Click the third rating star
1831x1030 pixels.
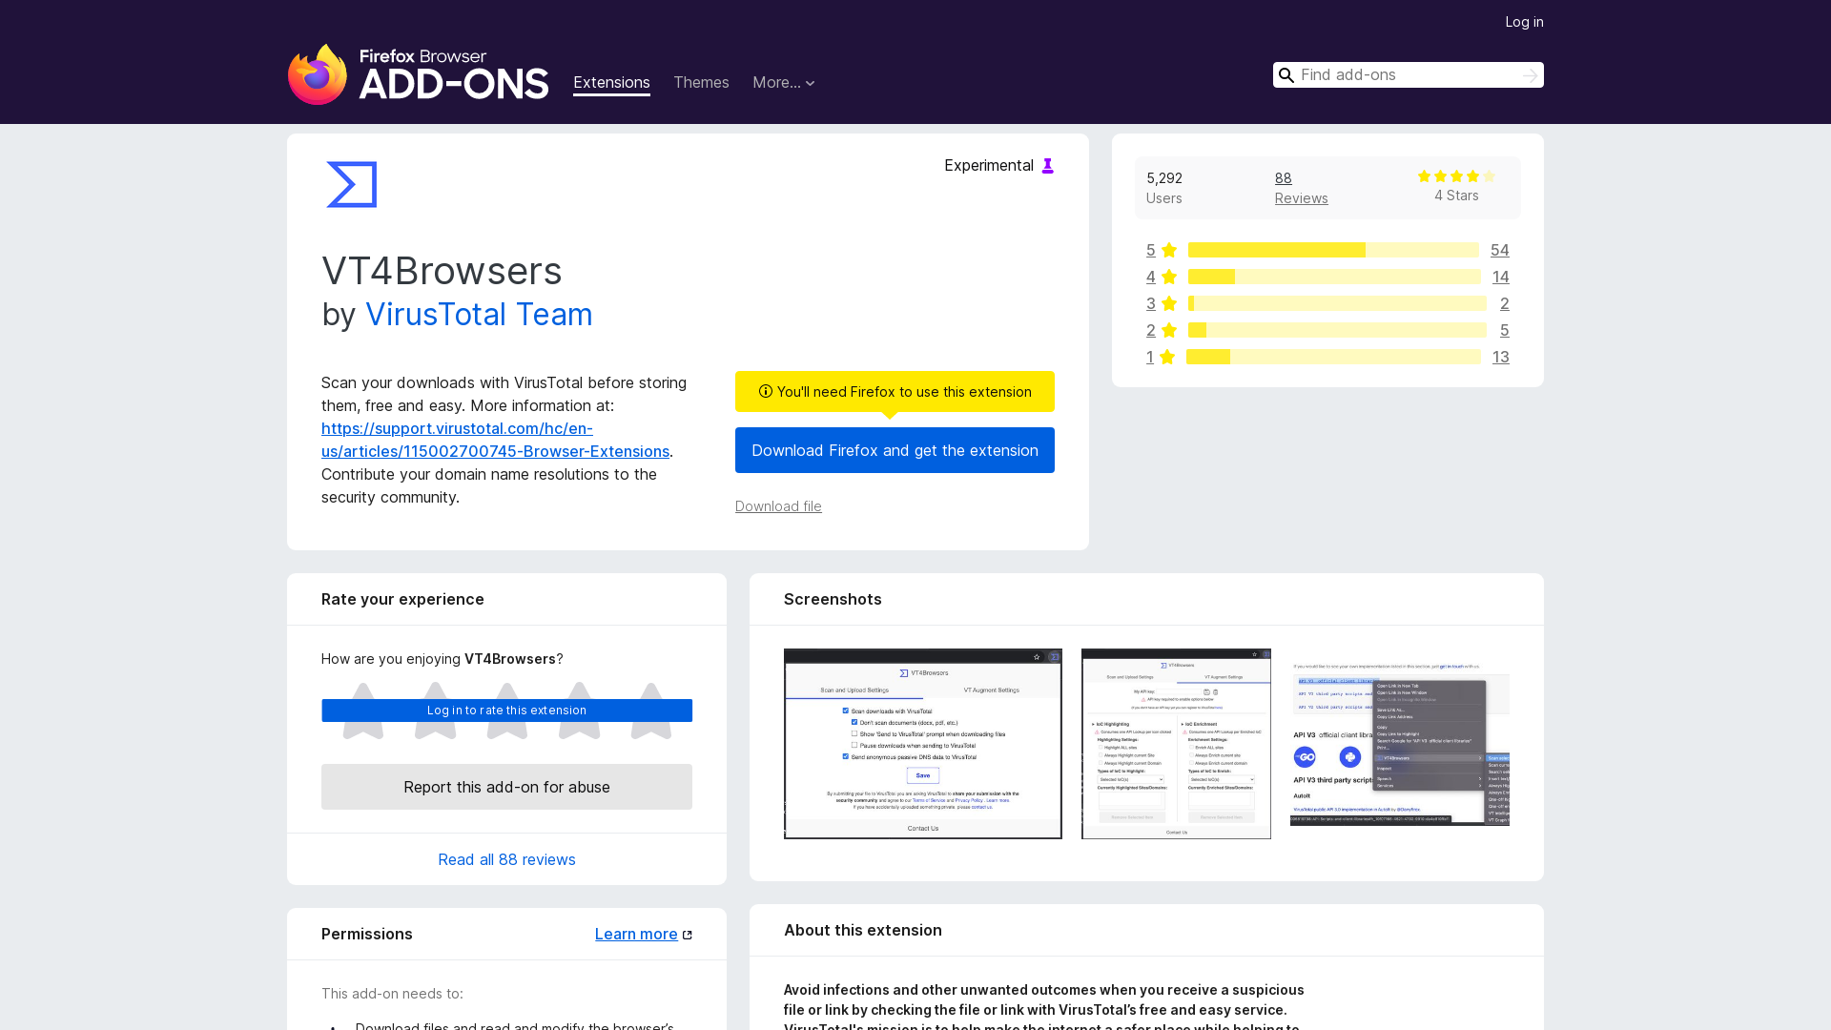[x=507, y=711]
